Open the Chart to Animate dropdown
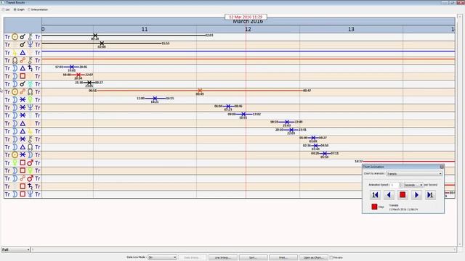 click(x=414, y=174)
